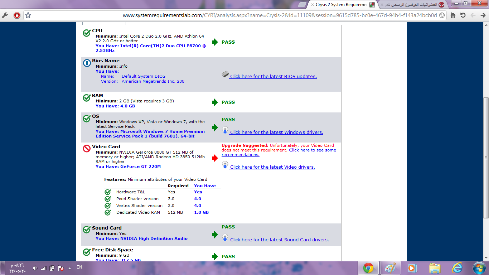Viewport: 489px width, 275px height.
Task: Click the right arrow navigation button
Action: click(x=483, y=15)
